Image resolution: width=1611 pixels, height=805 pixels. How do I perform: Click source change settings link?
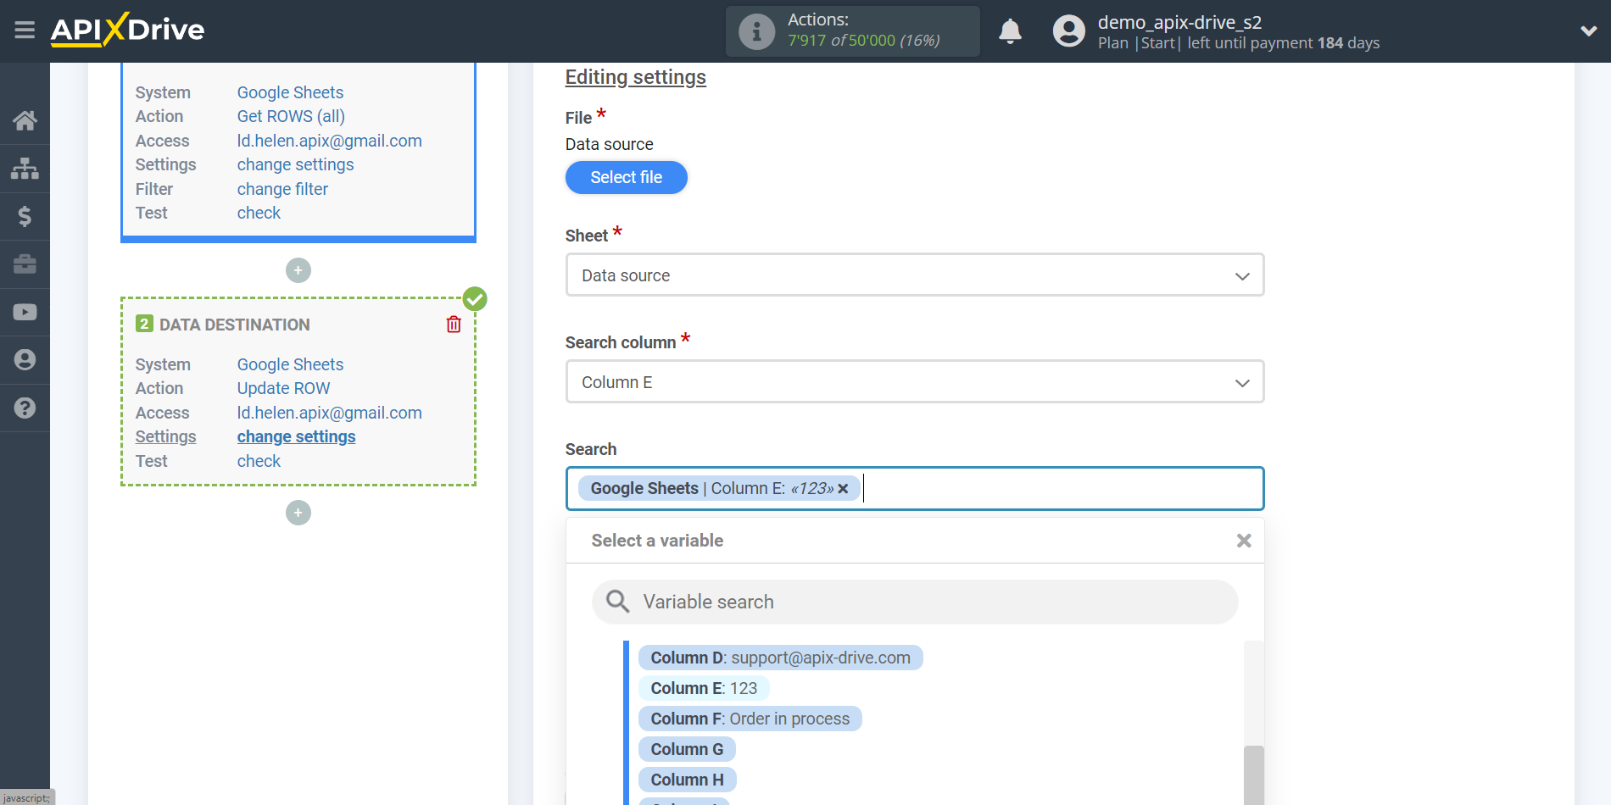click(295, 164)
